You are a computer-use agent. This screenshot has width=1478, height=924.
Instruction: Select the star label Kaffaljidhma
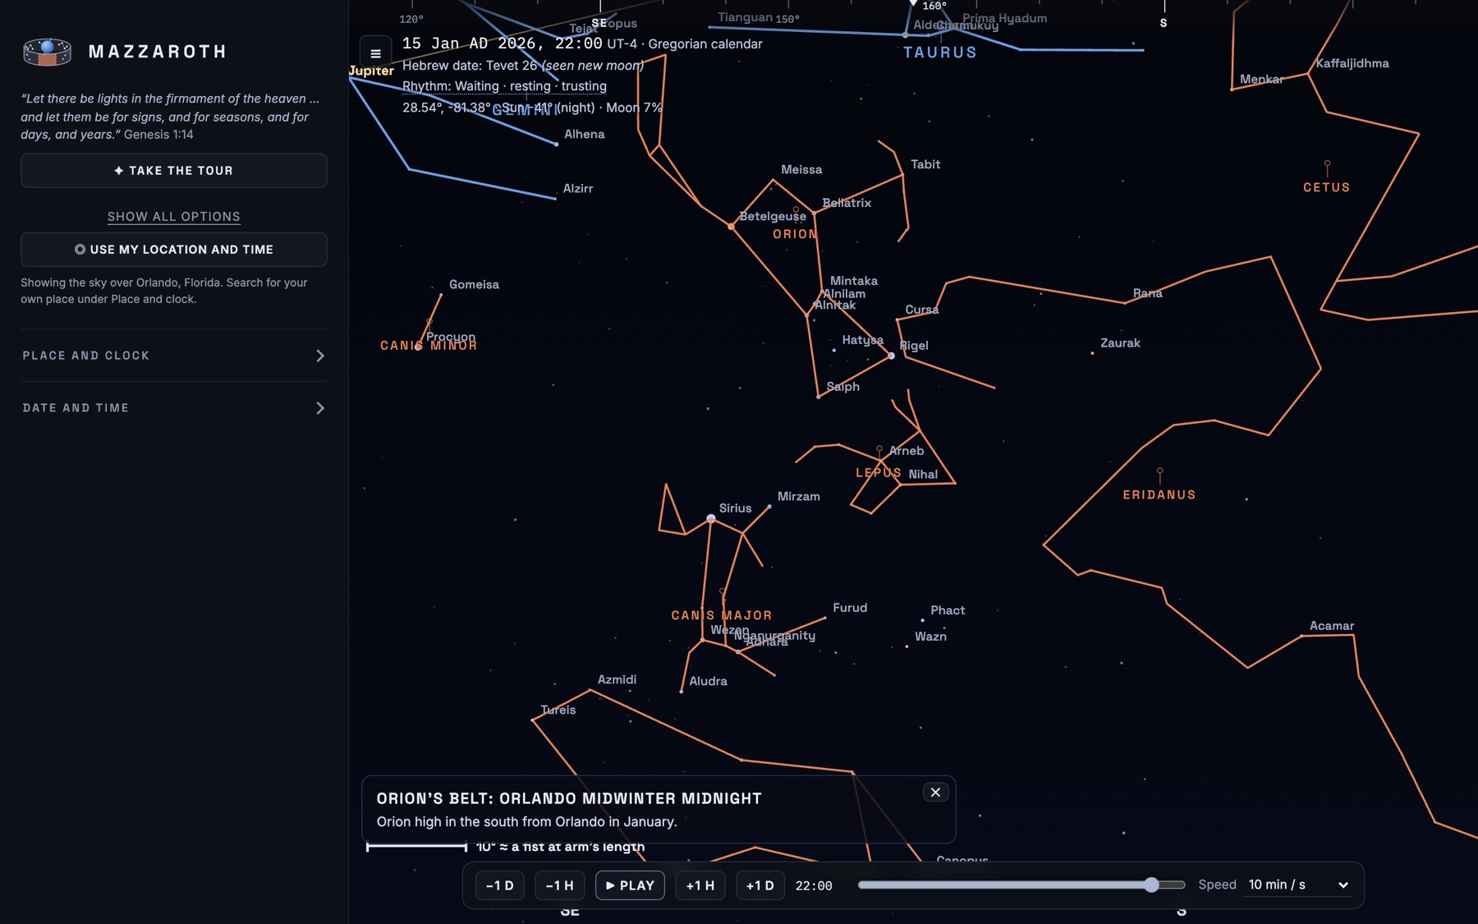coord(1352,63)
